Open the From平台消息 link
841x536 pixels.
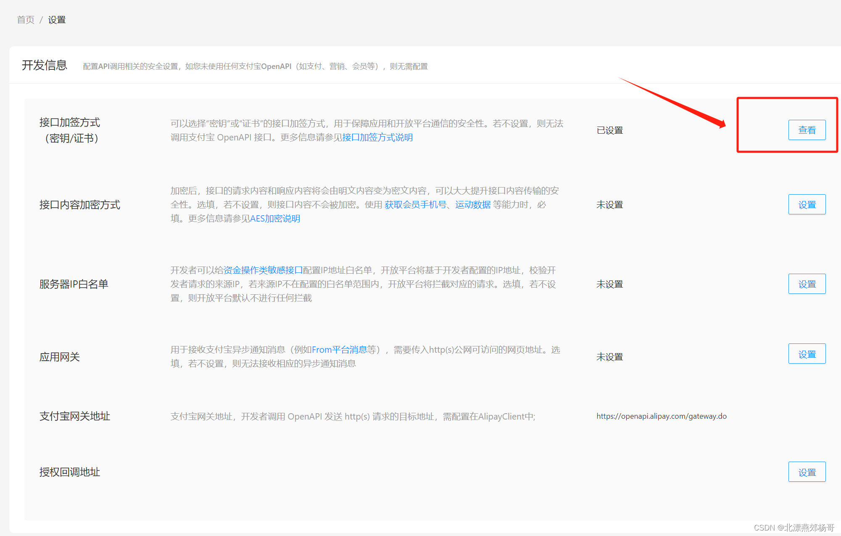[339, 350]
